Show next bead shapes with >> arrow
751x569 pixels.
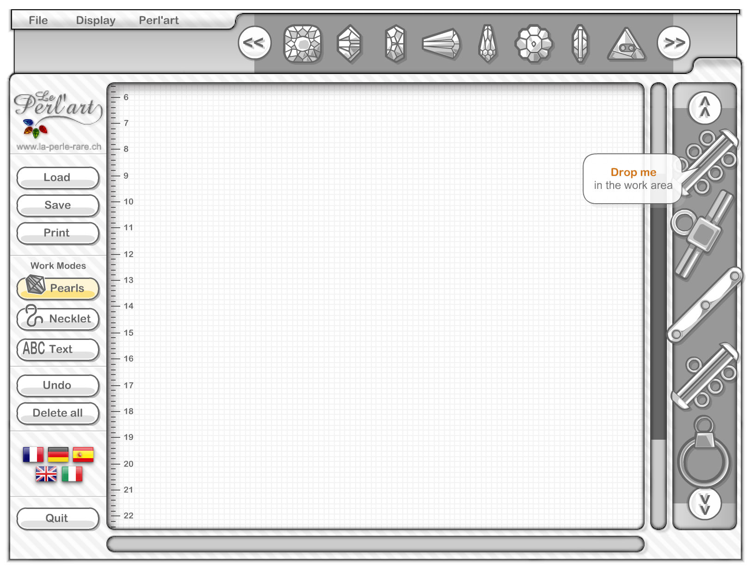tap(673, 43)
